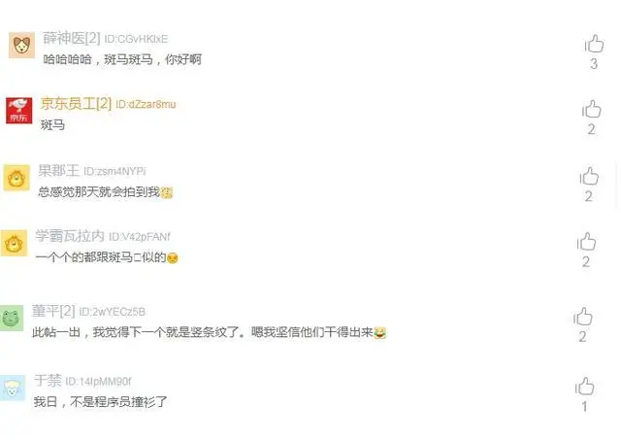The width and height of the screenshot is (621, 441).
Task: View 果郡王's yellow monkey avatar
Action: pyautogui.click(x=16, y=178)
